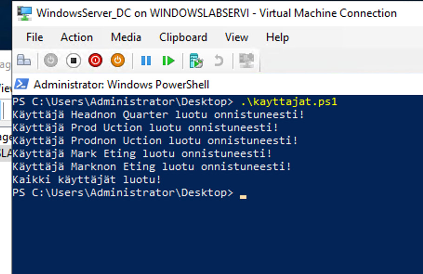The height and width of the screenshot is (274, 423).
Task: Open the Action menu
Action: [x=77, y=37]
